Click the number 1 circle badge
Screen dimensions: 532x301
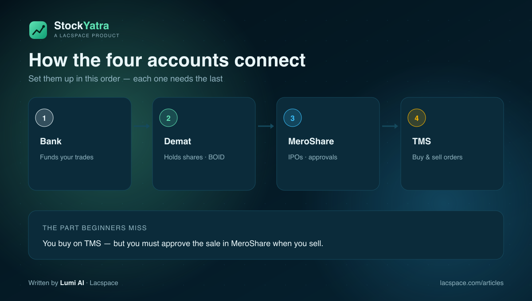tap(44, 118)
